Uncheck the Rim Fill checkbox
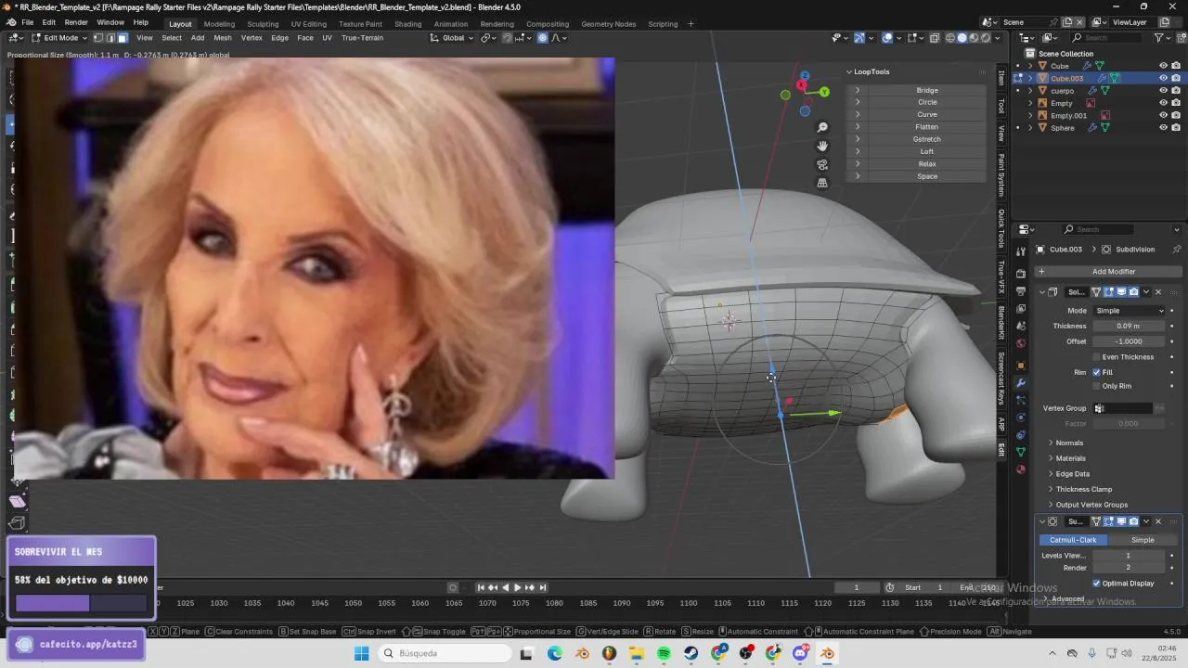 1097,372
